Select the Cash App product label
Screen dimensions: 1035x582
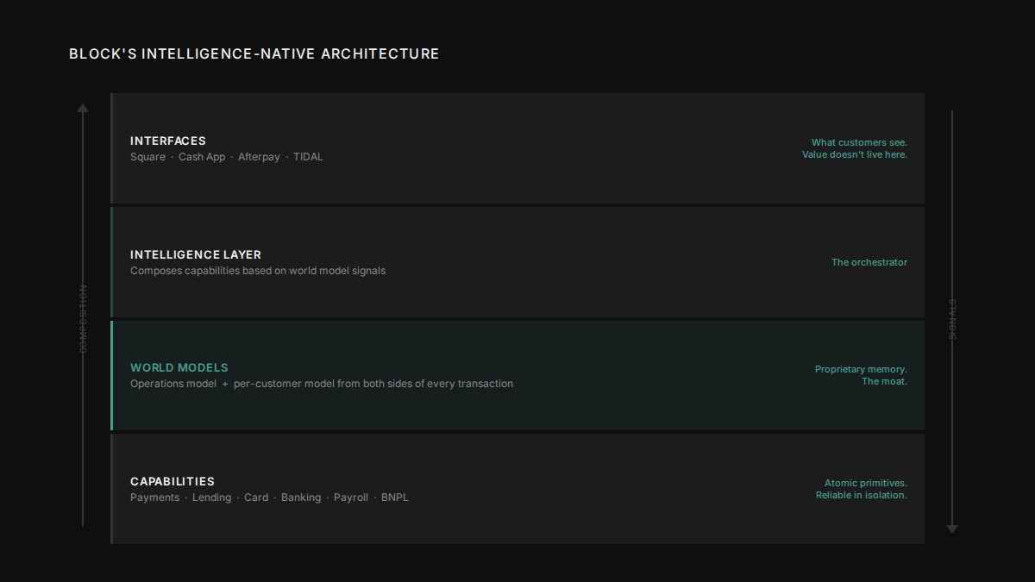[x=202, y=156]
